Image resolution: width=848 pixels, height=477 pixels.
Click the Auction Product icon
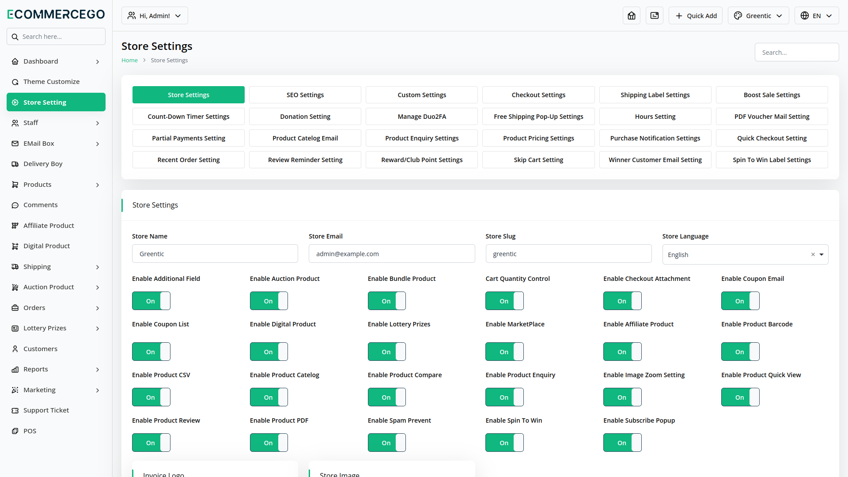(x=15, y=287)
